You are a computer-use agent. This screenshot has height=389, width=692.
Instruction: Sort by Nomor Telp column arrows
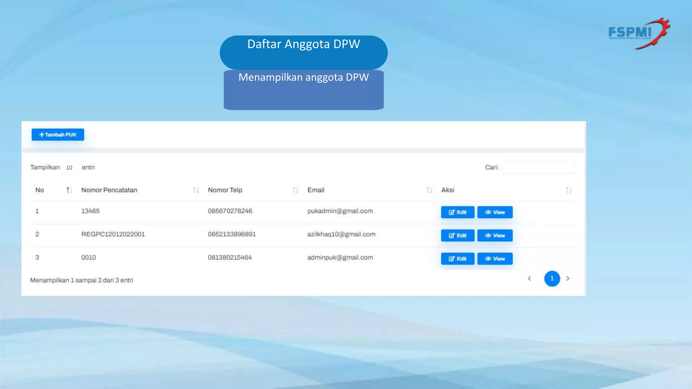[x=295, y=190]
